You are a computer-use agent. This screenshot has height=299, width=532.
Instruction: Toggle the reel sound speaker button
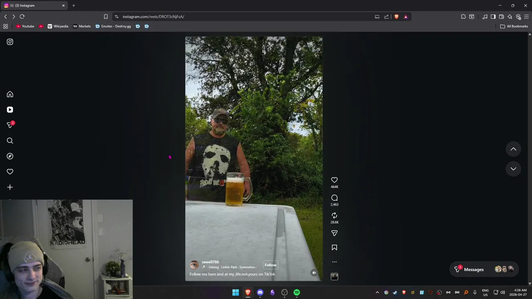pyautogui.click(x=314, y=273)
